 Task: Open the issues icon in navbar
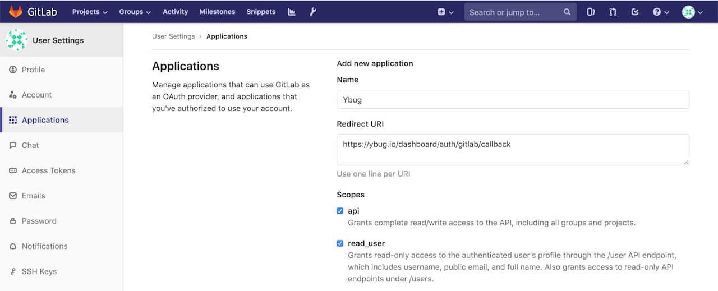coord(591,12)
